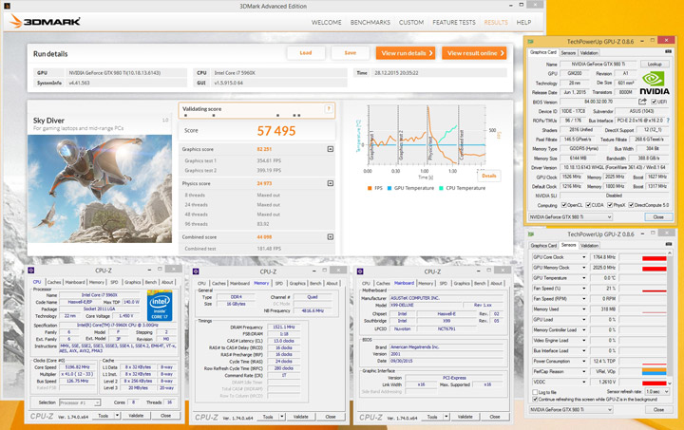Click the Physics score 24 973 text
The width and height of the screenshot is (684, 430).
[x=264, y=183]
